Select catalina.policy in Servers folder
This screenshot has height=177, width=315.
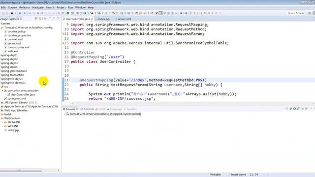pyautogui.click(x=16, y=31)
